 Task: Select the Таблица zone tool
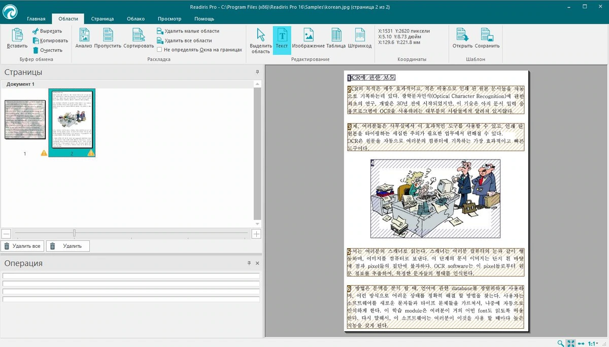tap(336, 38)
